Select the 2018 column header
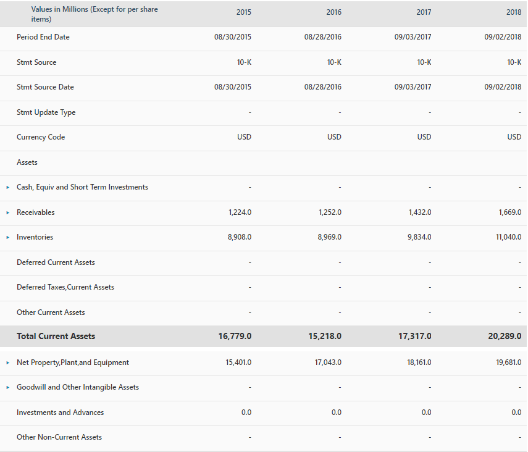Viewport: 528px width, 452px height. pyautogui.click(x=514, y=12)
